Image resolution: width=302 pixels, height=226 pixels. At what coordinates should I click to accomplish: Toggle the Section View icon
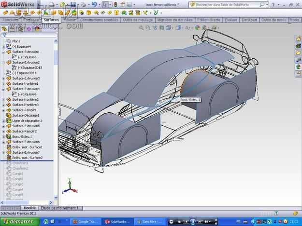(161, 28)
